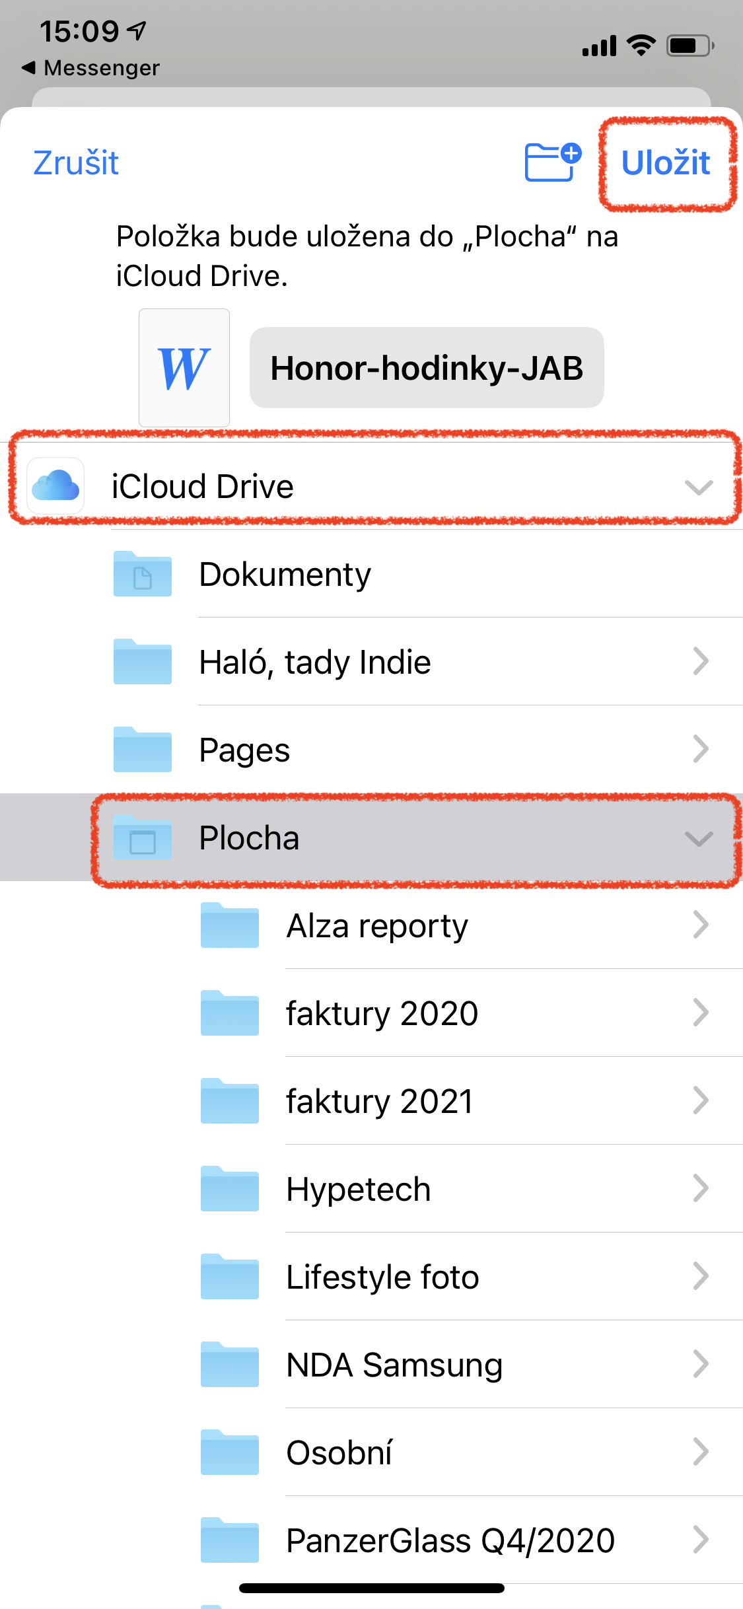Tap the Plocha desktop folder icon
The height and width of the screenshot is (1609, 743).
tap(143, 838)
